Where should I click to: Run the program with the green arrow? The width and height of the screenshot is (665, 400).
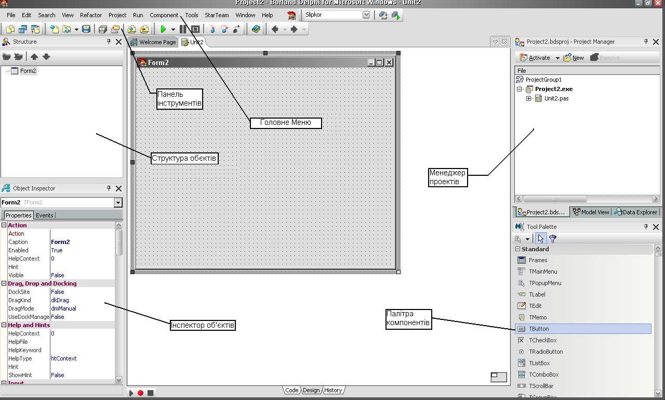163,29
